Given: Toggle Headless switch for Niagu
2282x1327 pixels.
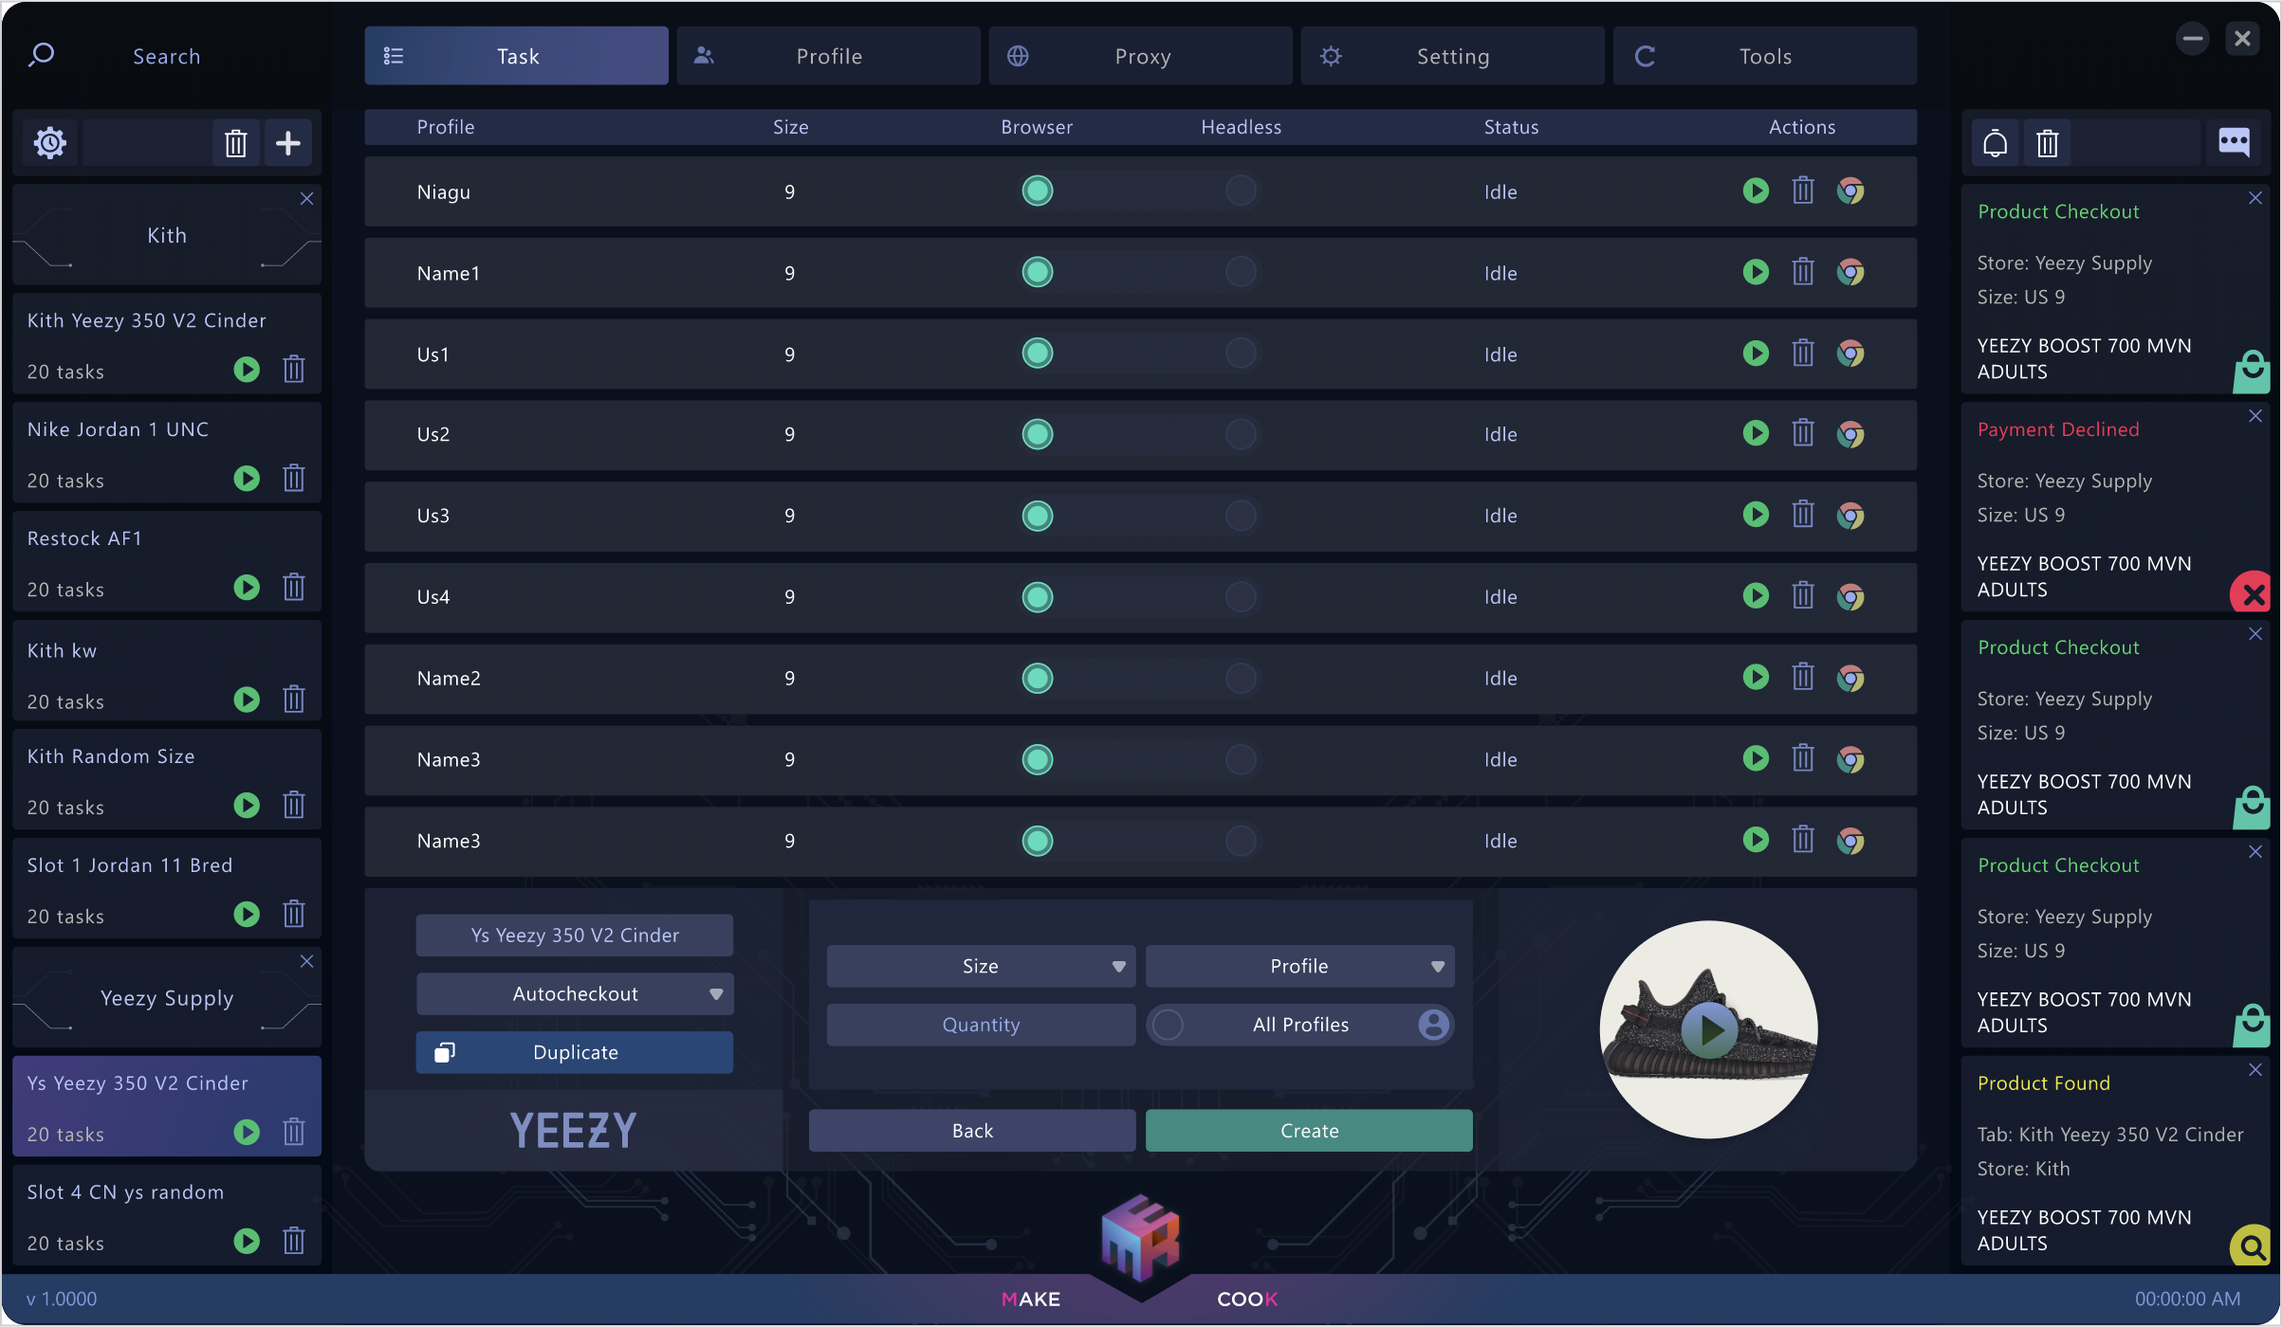Looking at the screenshot, I should (x=1241, y=191).
